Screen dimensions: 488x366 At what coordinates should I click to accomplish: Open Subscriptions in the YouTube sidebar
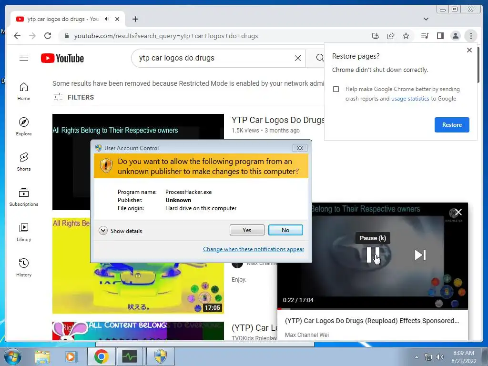pos(24,197)
